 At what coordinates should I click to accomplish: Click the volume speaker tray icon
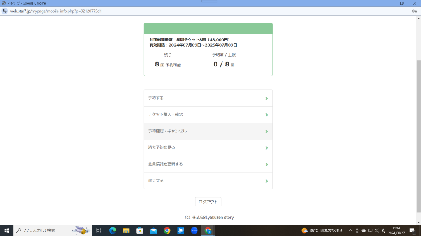tap(377, 230)
